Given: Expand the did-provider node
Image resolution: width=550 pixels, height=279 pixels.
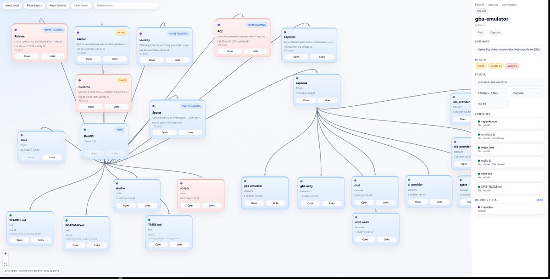Looking at the screenshot, I should [x=464, y=164].
